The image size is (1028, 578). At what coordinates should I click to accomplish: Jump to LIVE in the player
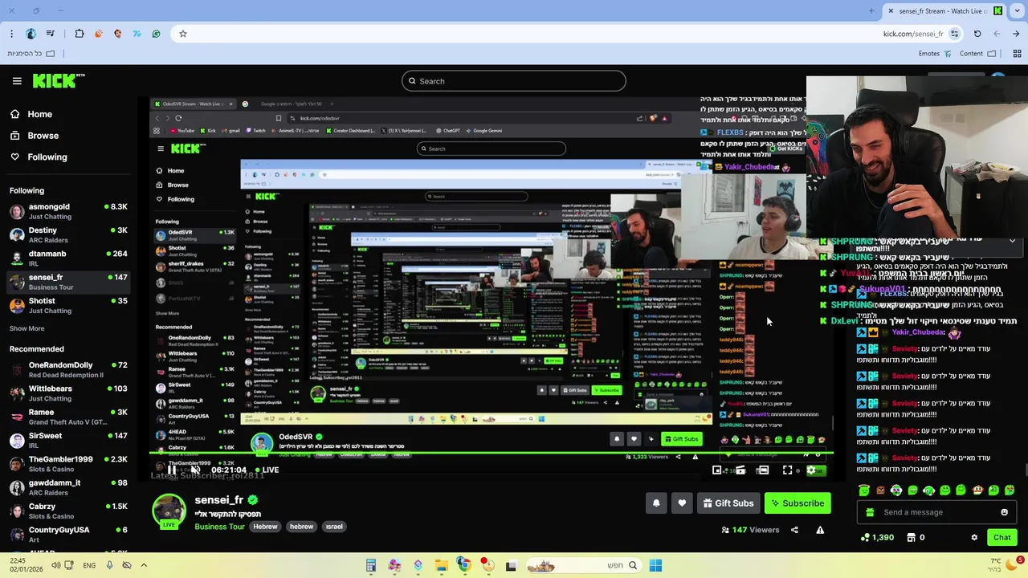pyautogui.click(x=267, y=470)
